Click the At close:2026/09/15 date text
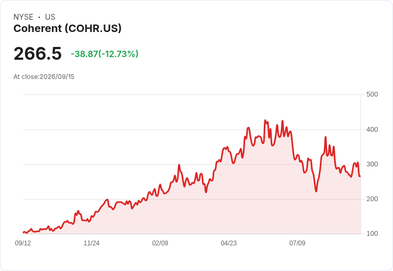The width and height of the screenshot is (393, 271). [44, 77]
